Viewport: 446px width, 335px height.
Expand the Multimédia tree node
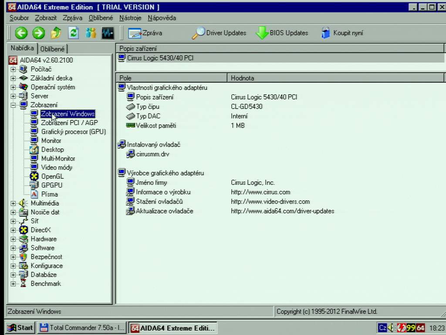13,203
